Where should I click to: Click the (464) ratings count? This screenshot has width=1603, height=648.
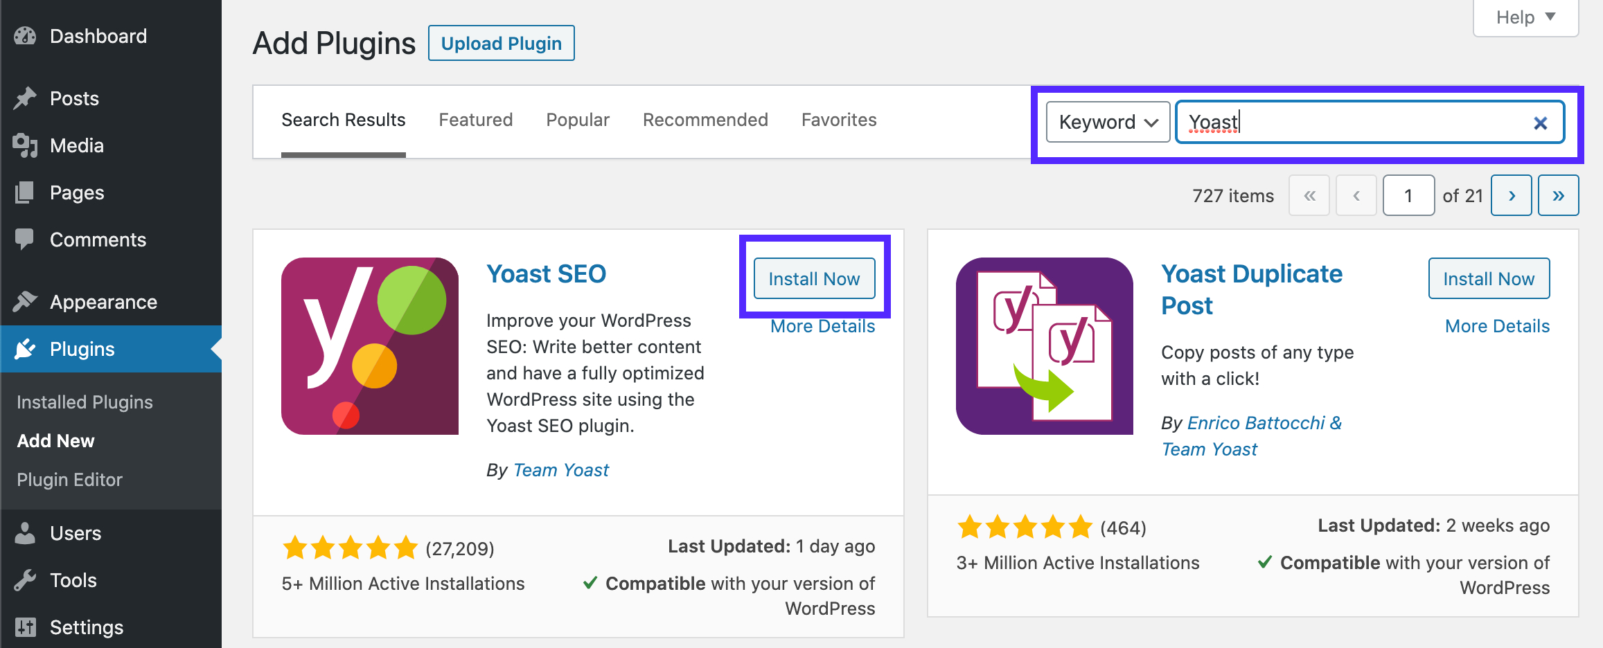click(x=1123, y=528)
